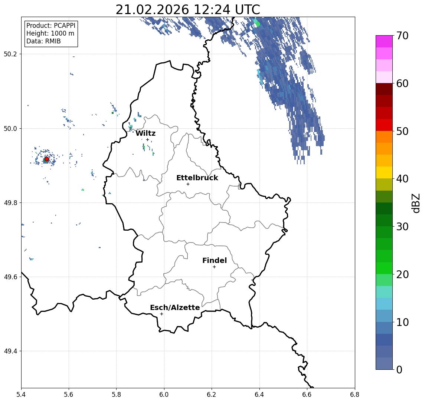Image resolution: width=425 pixels, height=402 pixels.
Task: Click the title 21.02.2026 12:24 UTC
Action: coord(188,10)
